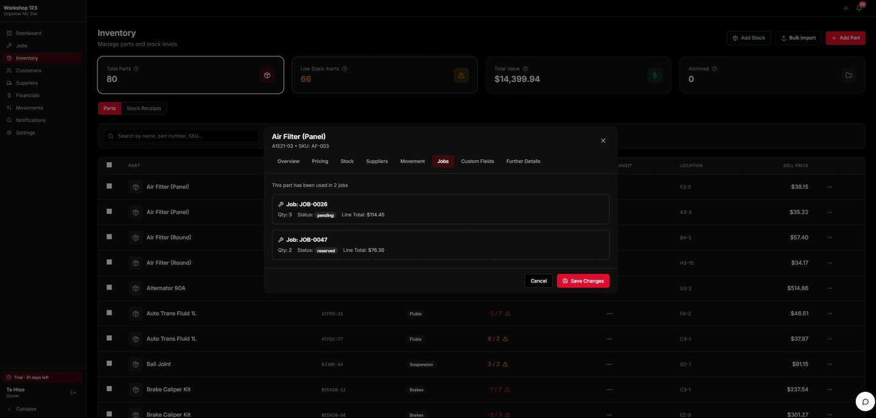Viewport: 876px width, 418px height.
Task: Open the notifications bell icon
Action: click(859, 8)
